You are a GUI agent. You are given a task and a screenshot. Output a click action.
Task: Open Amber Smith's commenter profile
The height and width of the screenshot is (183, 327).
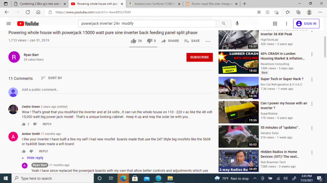(x=31, y=134)
